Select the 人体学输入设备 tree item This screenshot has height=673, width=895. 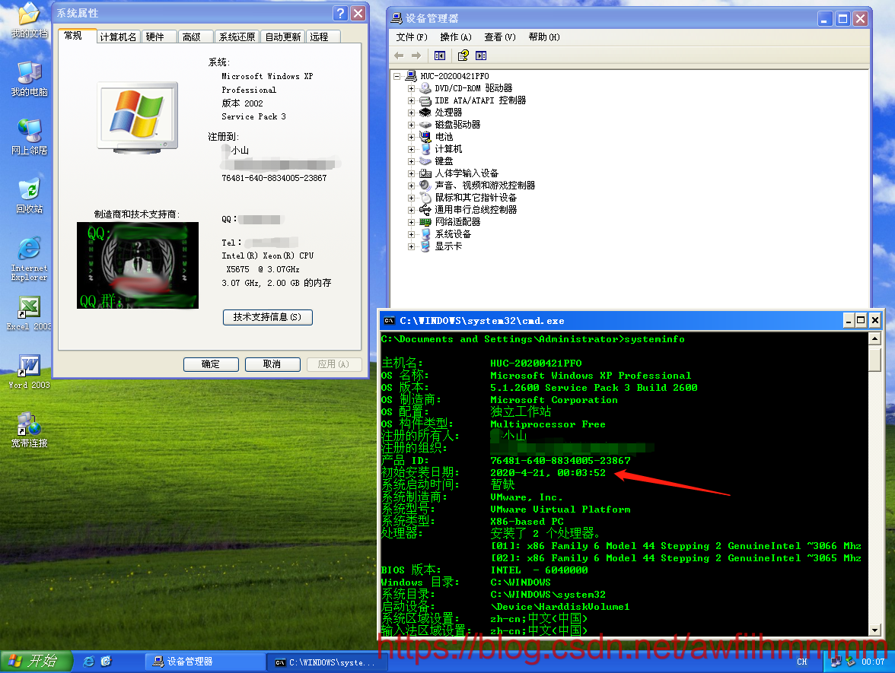point(467,173)
